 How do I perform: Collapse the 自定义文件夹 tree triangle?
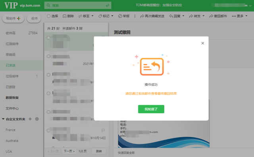coord(3,119)
